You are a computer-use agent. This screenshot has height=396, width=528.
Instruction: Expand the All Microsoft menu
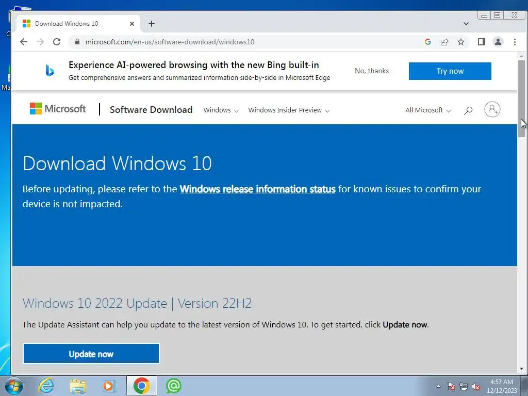coord(428,110)
